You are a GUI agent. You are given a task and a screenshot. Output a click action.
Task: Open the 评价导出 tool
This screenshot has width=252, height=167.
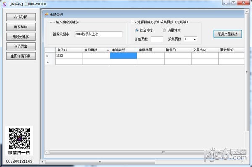pyautogui.click(x=21, y=46)
